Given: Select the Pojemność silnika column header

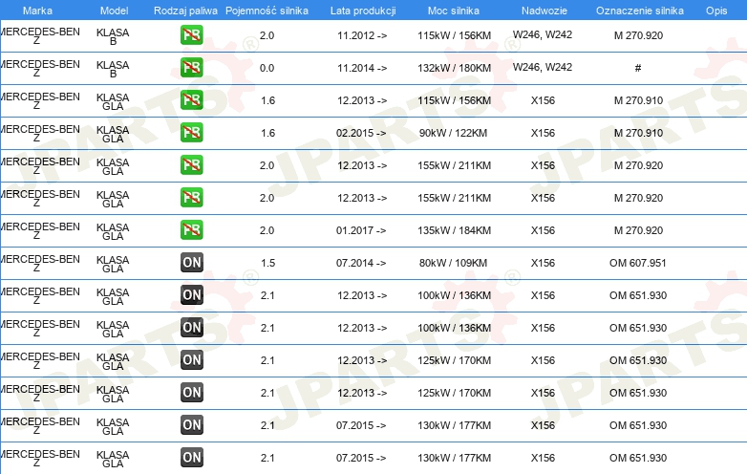Looking at the screenshot, I should tap(267, 11).
